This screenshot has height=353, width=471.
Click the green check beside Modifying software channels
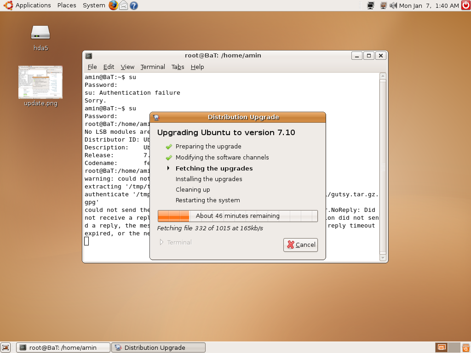click(x=169, y=158)
